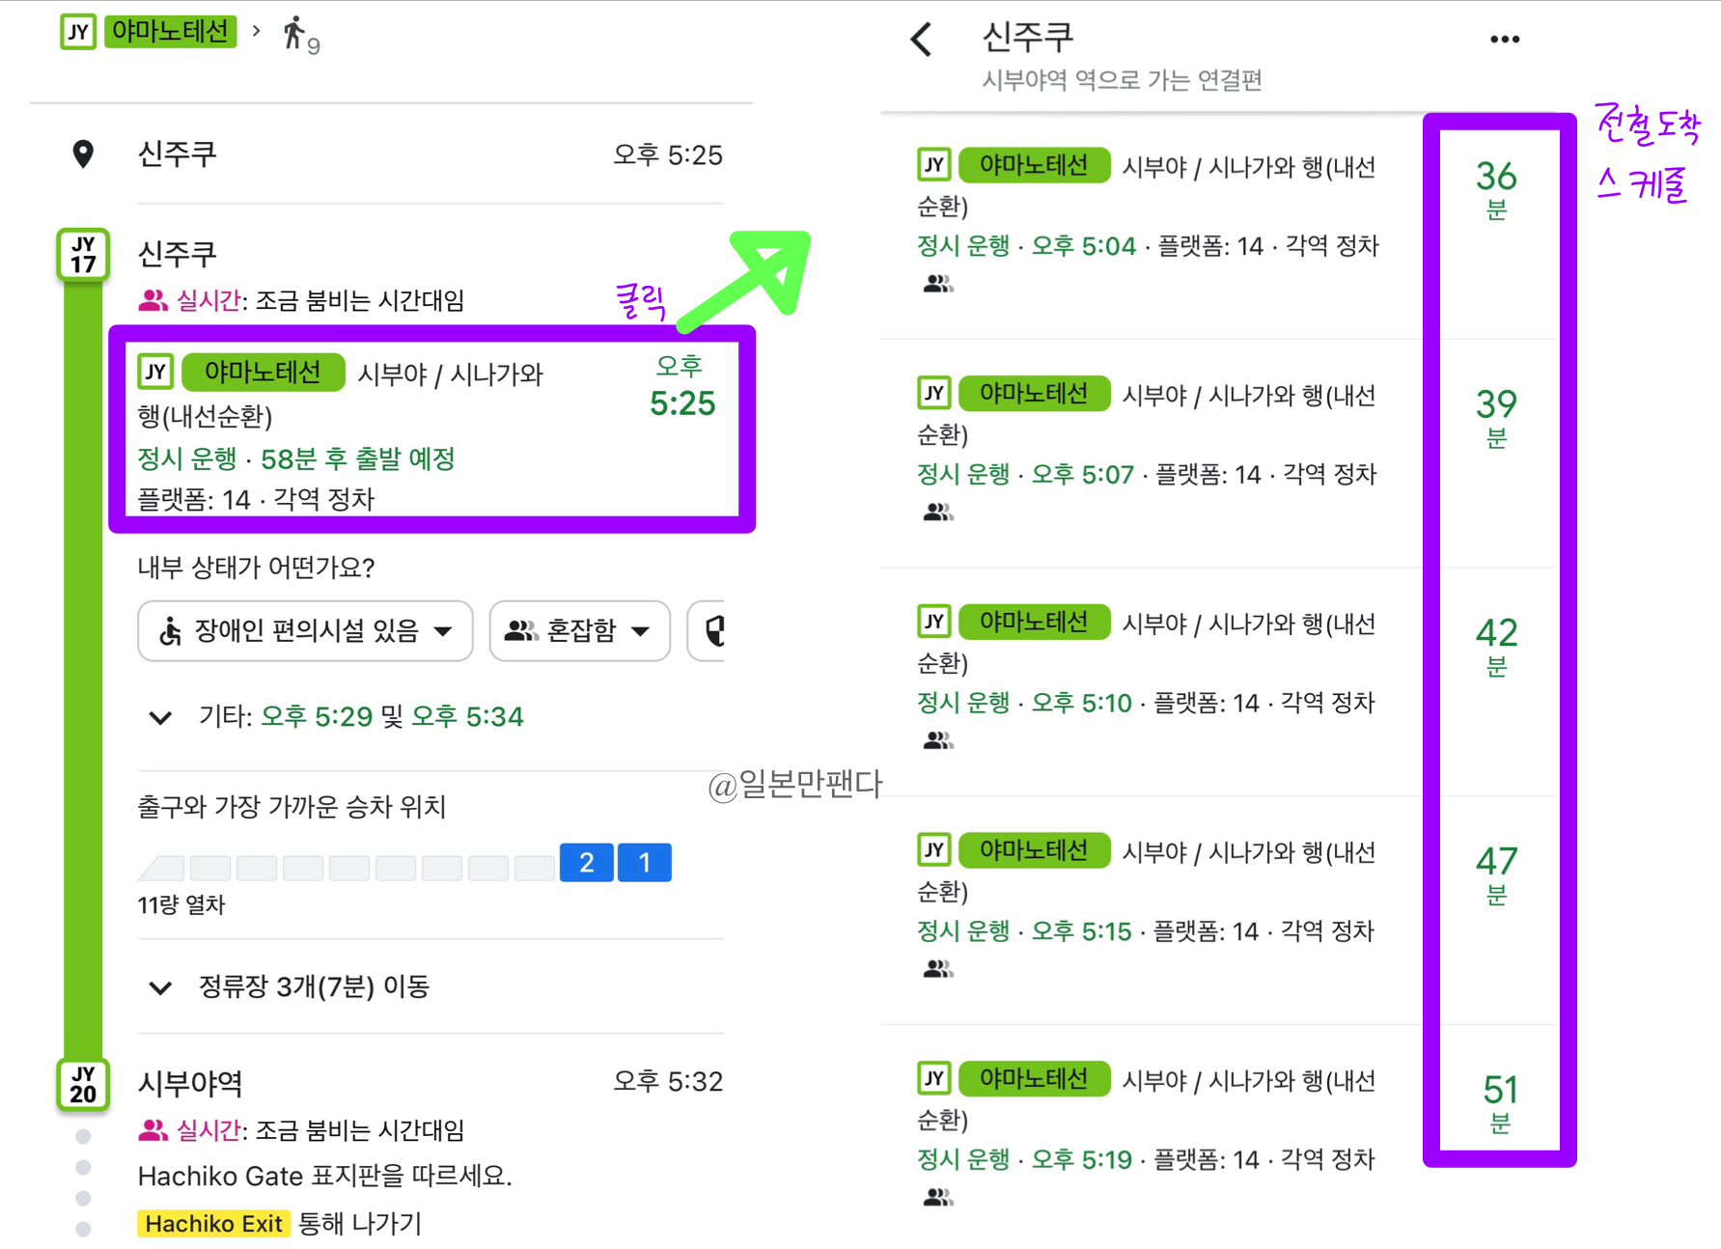Click the back arrow on the departures panel
This screenshot has width=1721, height=1249.
tap(921, 38)
